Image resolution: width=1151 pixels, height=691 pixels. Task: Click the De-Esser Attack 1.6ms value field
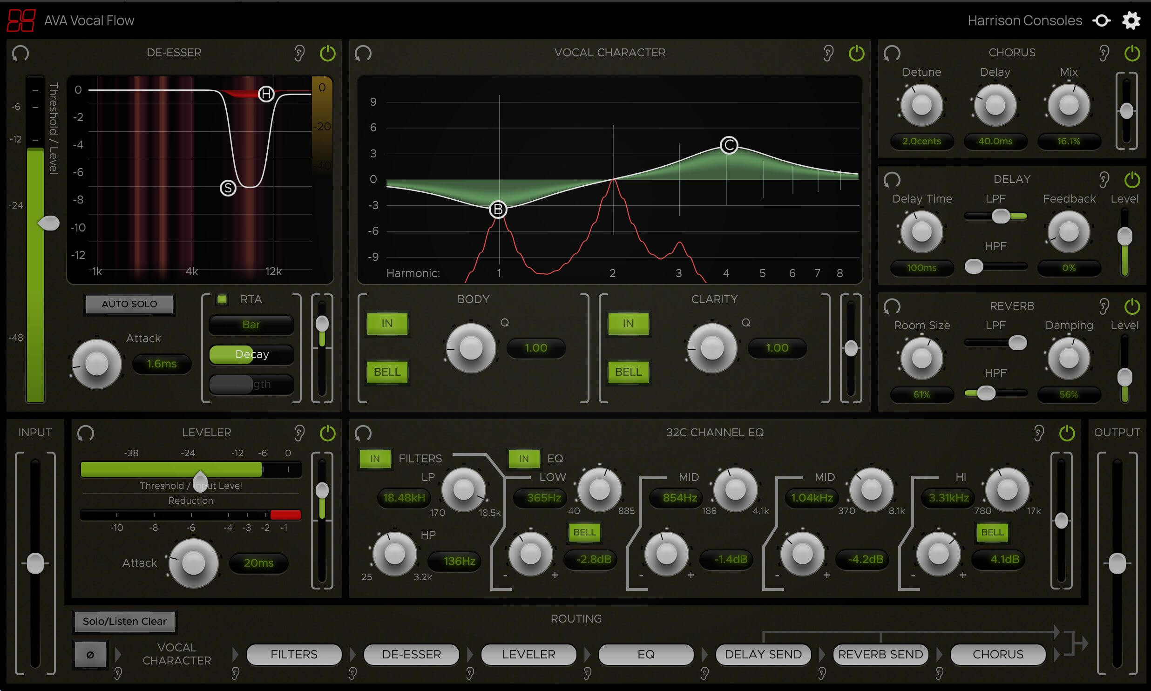(162, 364)
